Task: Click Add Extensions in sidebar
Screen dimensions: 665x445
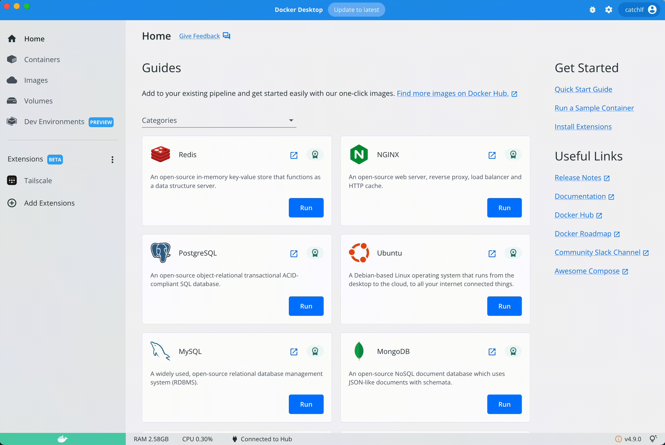Action: click(x=49, y=203)
